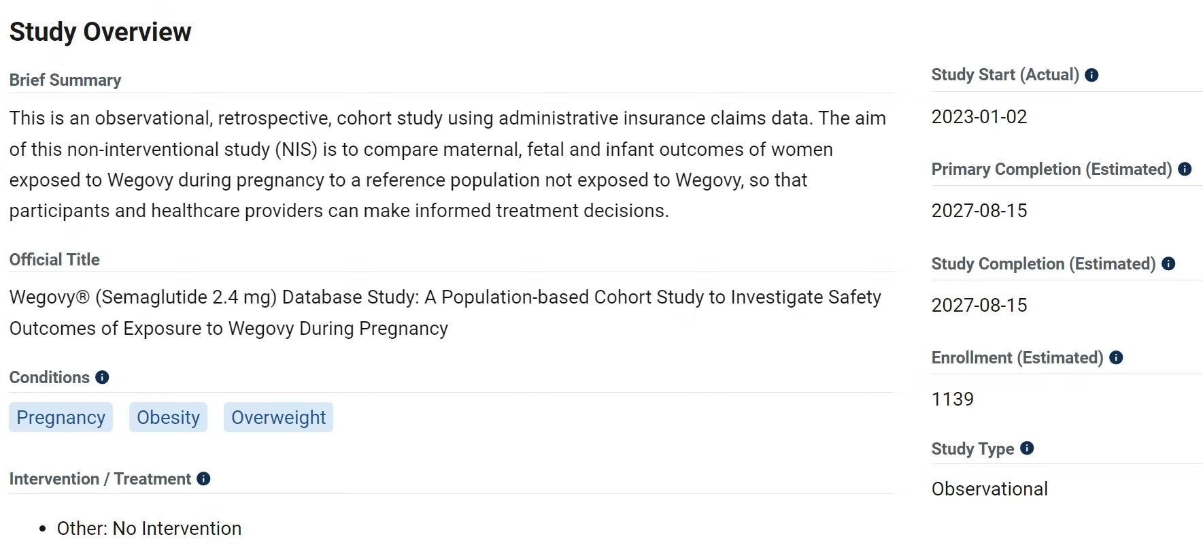Open the Obesity condition tag
This screenshot has width=1203, height=556.
(x=168, y=417)
